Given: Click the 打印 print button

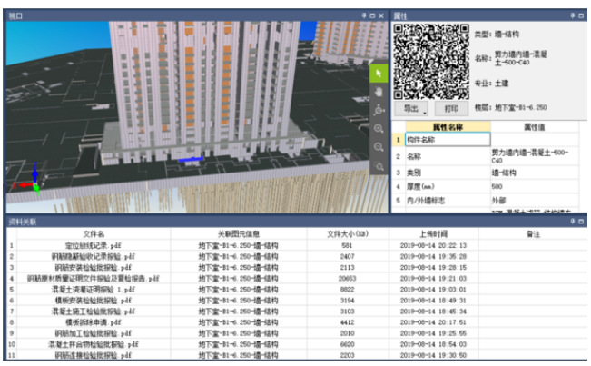Looking at the screenshot, I should point(451,109).
